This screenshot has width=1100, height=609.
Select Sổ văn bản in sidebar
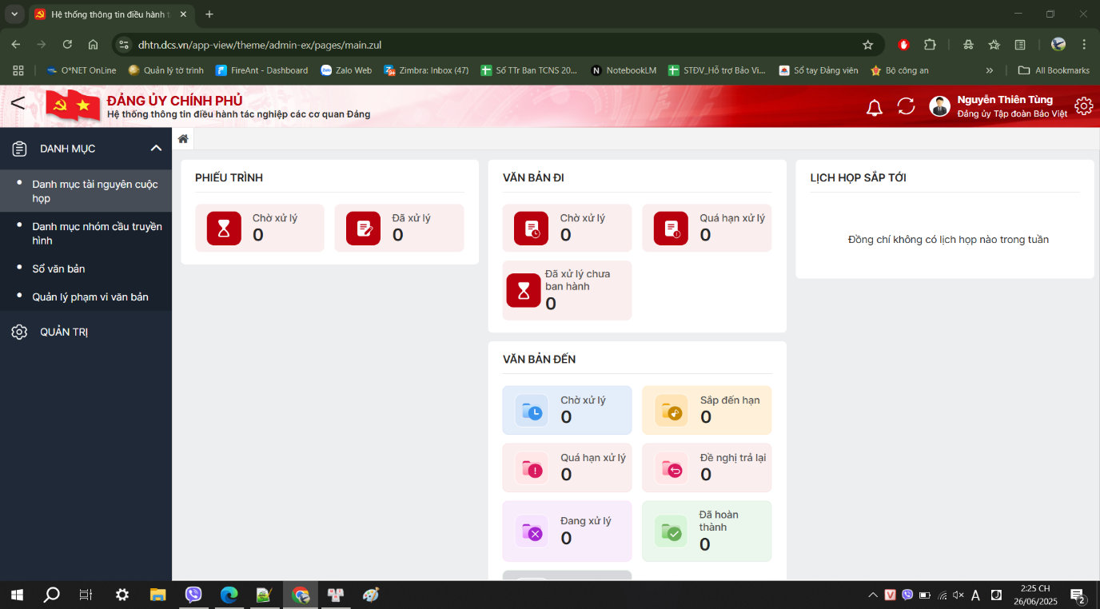58,269
